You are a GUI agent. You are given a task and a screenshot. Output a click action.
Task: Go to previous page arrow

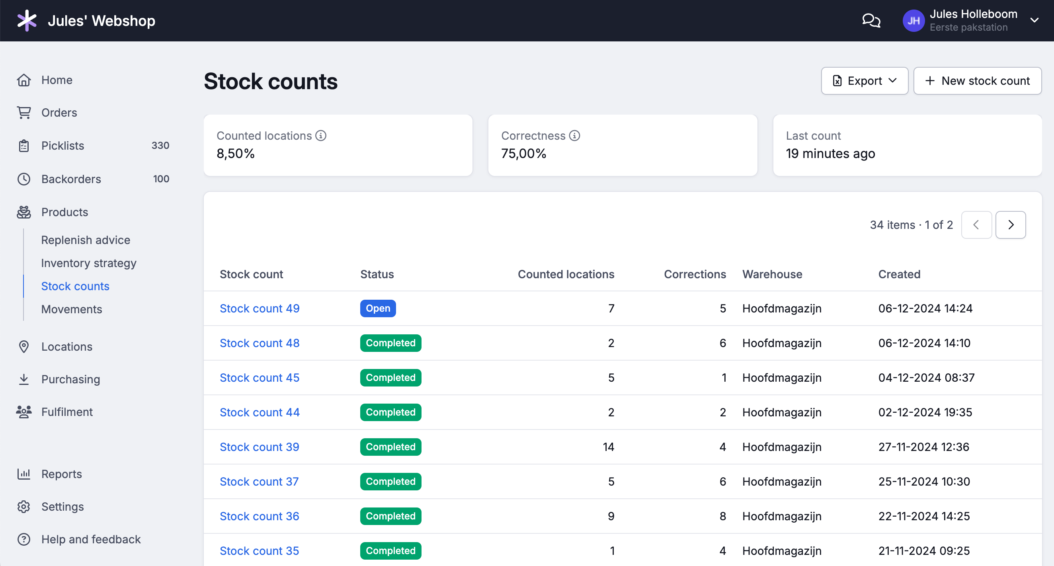(x=976, y=224)
